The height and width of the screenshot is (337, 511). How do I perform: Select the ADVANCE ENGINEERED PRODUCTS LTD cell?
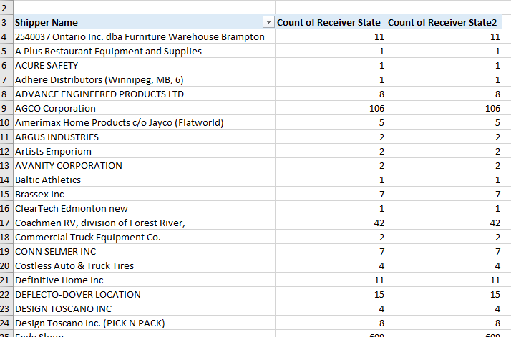pyautogui.click(x=144, y=94)
